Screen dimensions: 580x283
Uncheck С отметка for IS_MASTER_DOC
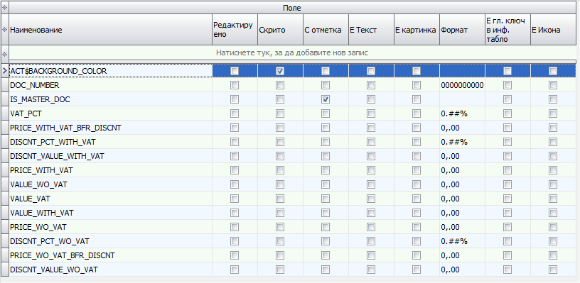(326, 99)
